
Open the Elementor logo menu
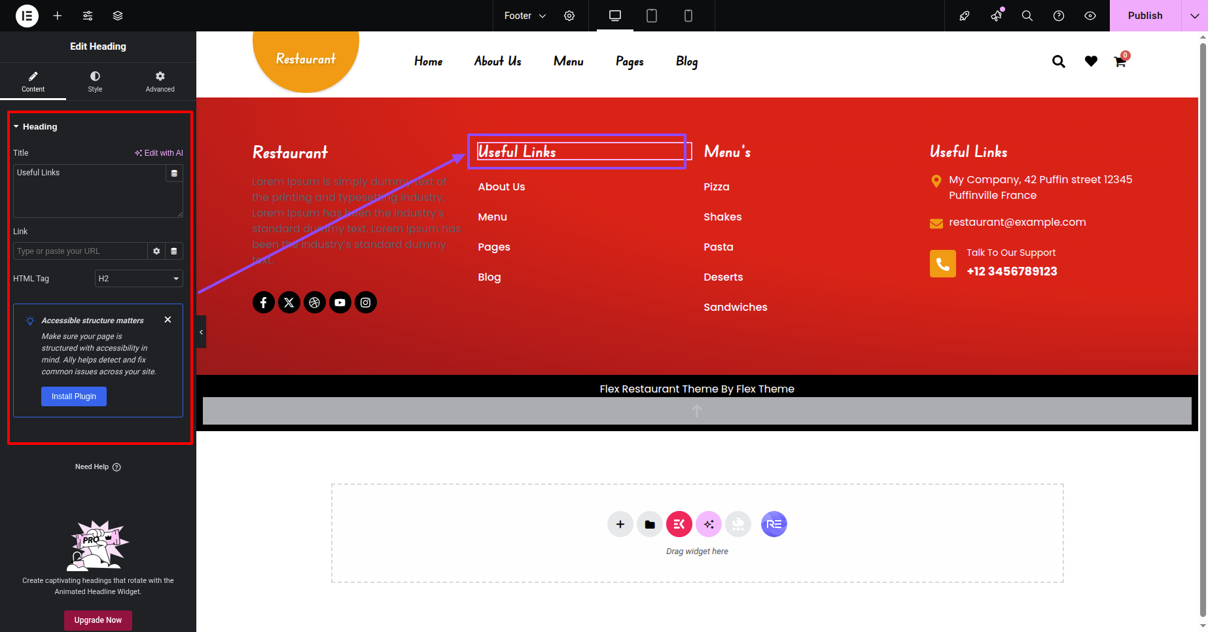click(x=27, y=16)
